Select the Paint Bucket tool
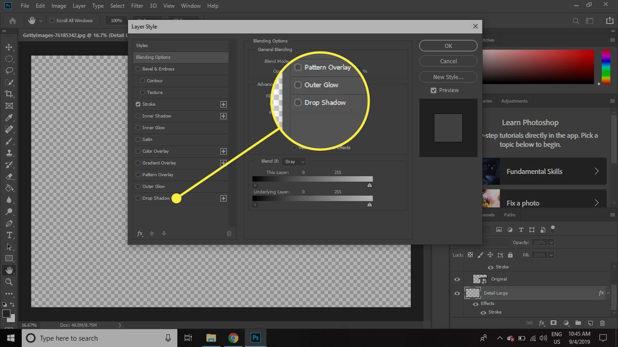The image size is (618, 347). (x=9, y=188)
